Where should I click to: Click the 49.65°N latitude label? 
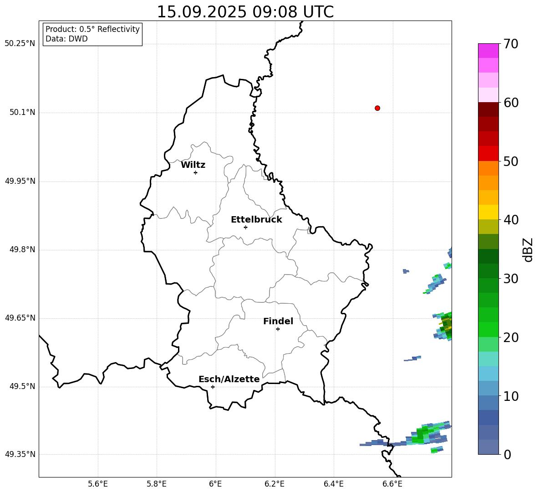click(x=20, y=318)
